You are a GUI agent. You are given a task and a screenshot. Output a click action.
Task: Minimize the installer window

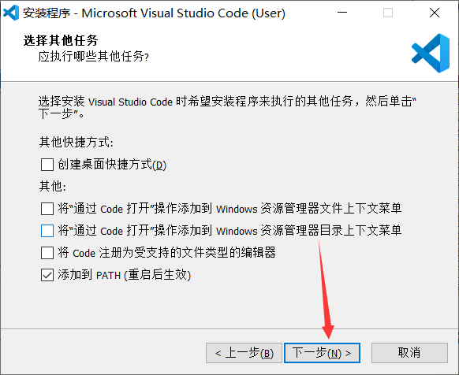(342, 13)
